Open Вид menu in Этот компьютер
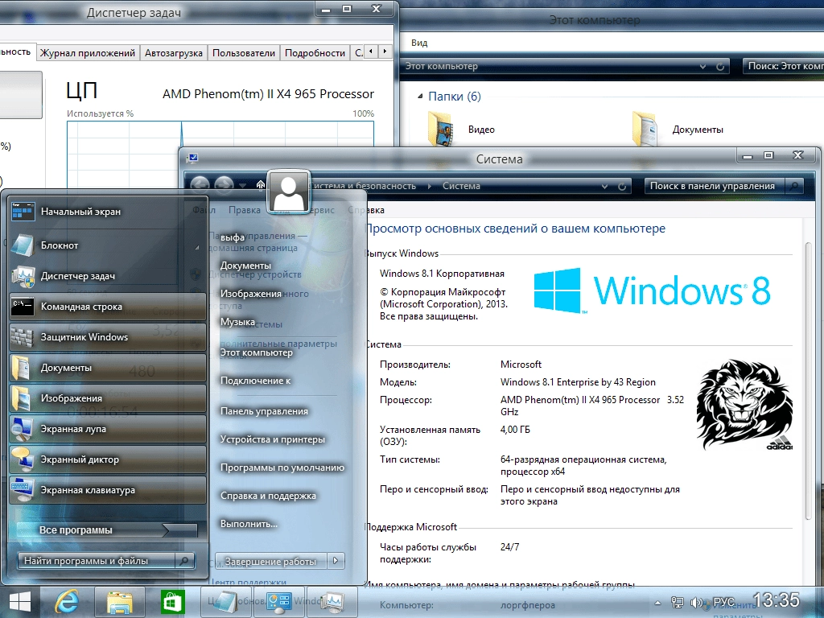Image resolution: width=824 pixels, height=618 pixels. click(x=418, y=43)
